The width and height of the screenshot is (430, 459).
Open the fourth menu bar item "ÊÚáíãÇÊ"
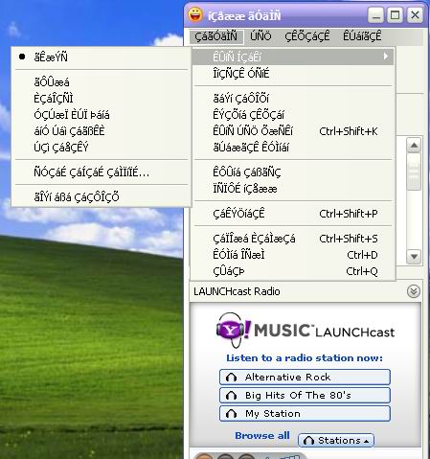tap(362, 36)
